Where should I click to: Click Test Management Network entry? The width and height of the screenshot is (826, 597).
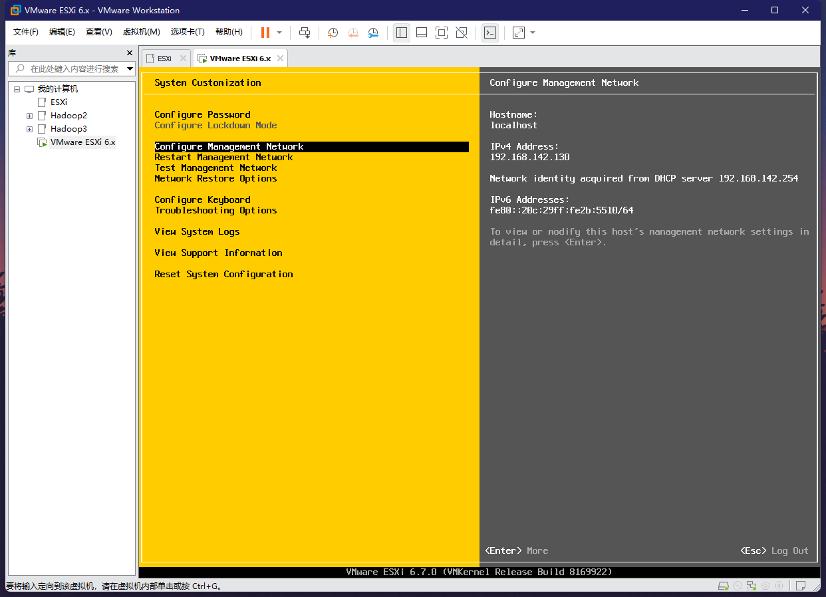click(215, 168)
